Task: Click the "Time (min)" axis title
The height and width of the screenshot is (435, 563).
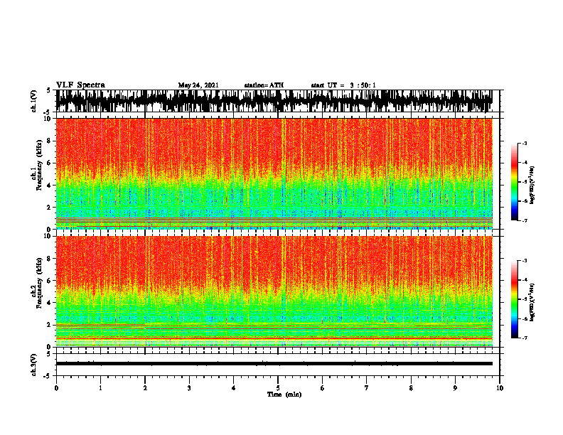Action: (x=284, y=394)
